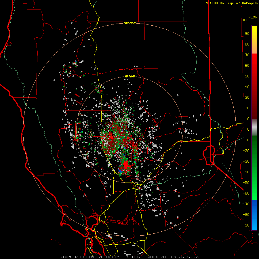
Task: Click the -10 value on the velocity scale
Action: click(246, 140)
